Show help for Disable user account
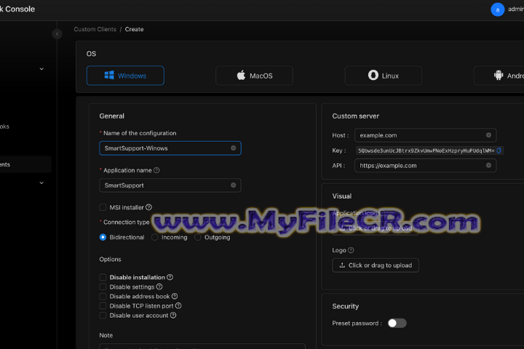 [173, 315]
